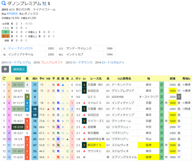Viewport: 192px width, 161px height.
Task: Click the red 注 HB mark in 20-6/7 row
Action: click(x=48, y=91)
